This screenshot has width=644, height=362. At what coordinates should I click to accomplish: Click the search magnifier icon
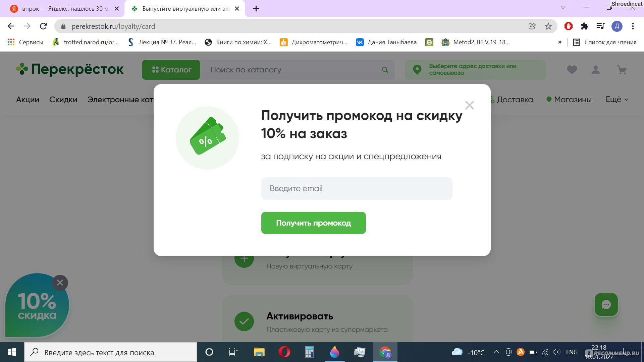pos(385,69)
